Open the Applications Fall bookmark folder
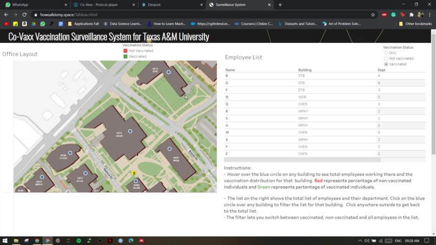This screenshot has height=245, width=436. click(83, 24)
